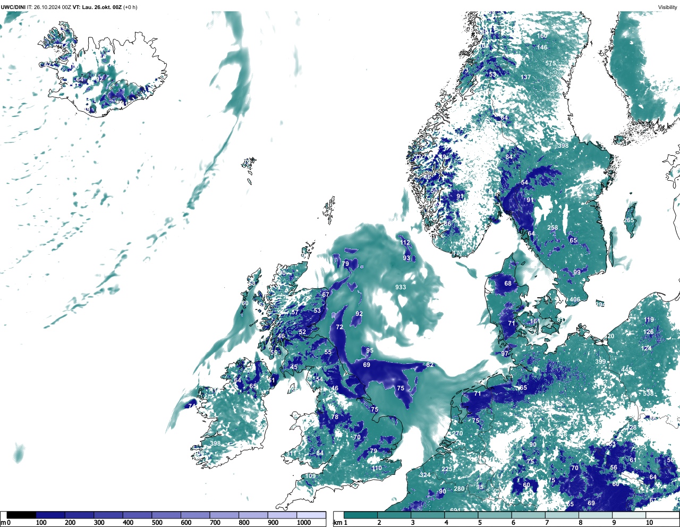Select the '72' value off Scotland's east coast
Image resolution: width=680 pixels, height=527 pixels.
(339, 327)
